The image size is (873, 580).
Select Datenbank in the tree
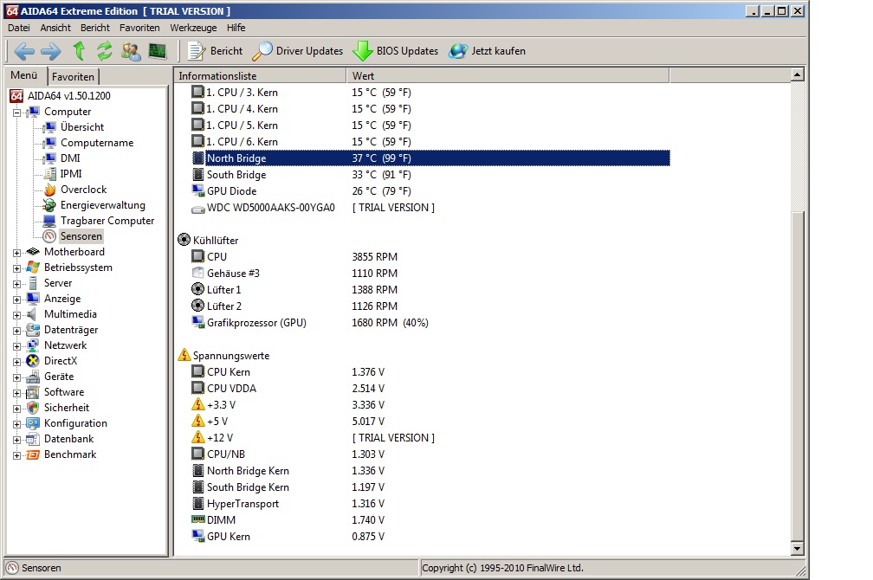pyautogui.click(x=68, y=439)
